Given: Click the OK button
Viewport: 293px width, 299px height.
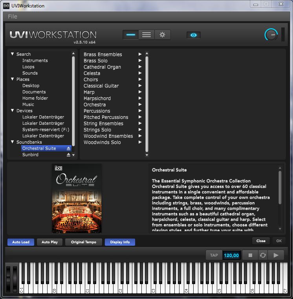Looking at the screenshot, I should point(279,241).
